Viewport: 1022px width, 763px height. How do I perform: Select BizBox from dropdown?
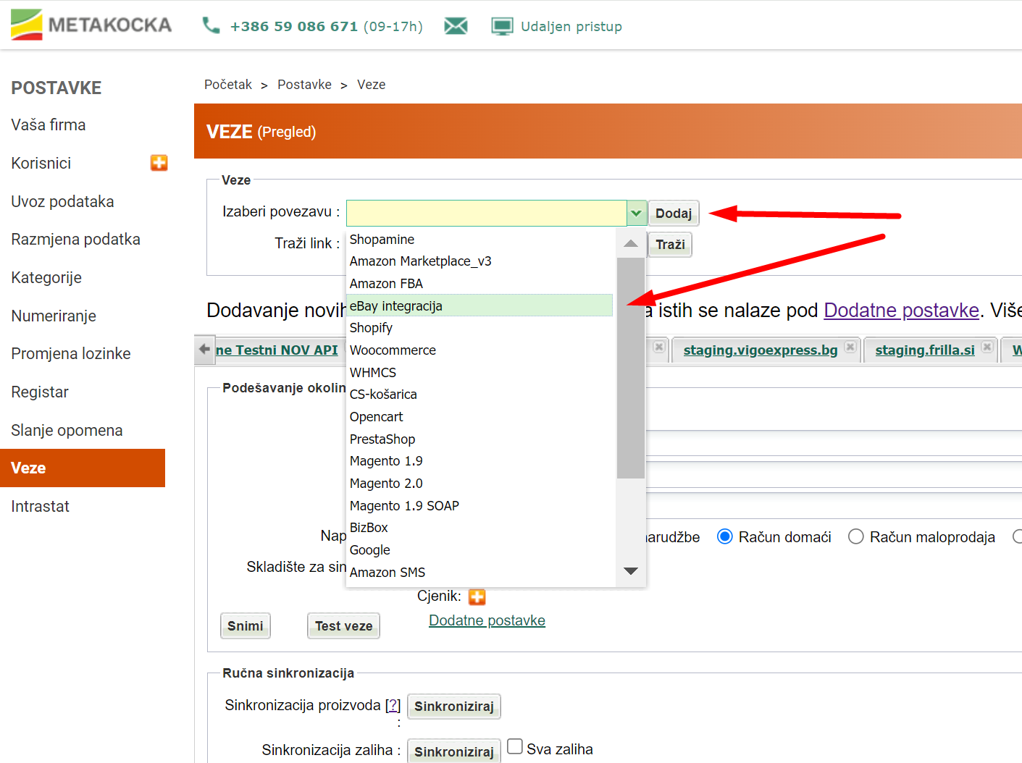pyautogui.click(x=481, y=528)
